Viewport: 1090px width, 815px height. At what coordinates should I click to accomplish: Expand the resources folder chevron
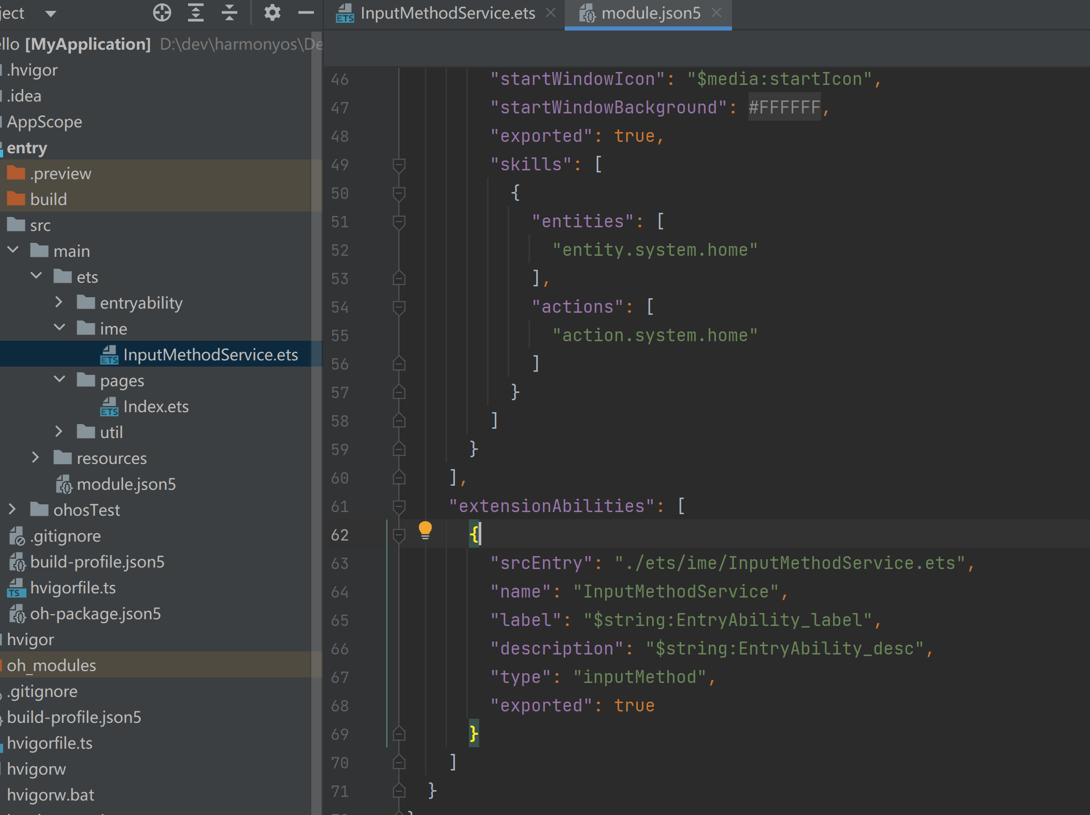pyautogui.click(x=36, y=458)
